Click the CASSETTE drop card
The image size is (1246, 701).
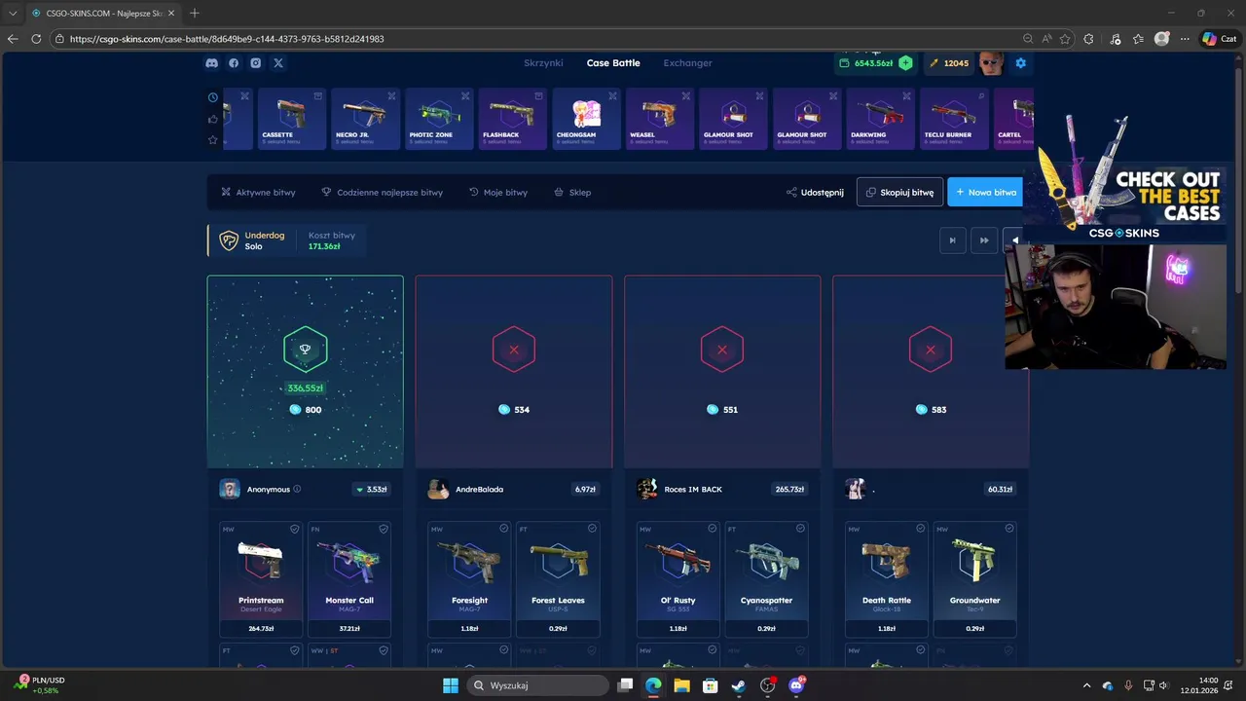[x=291, y=119]
